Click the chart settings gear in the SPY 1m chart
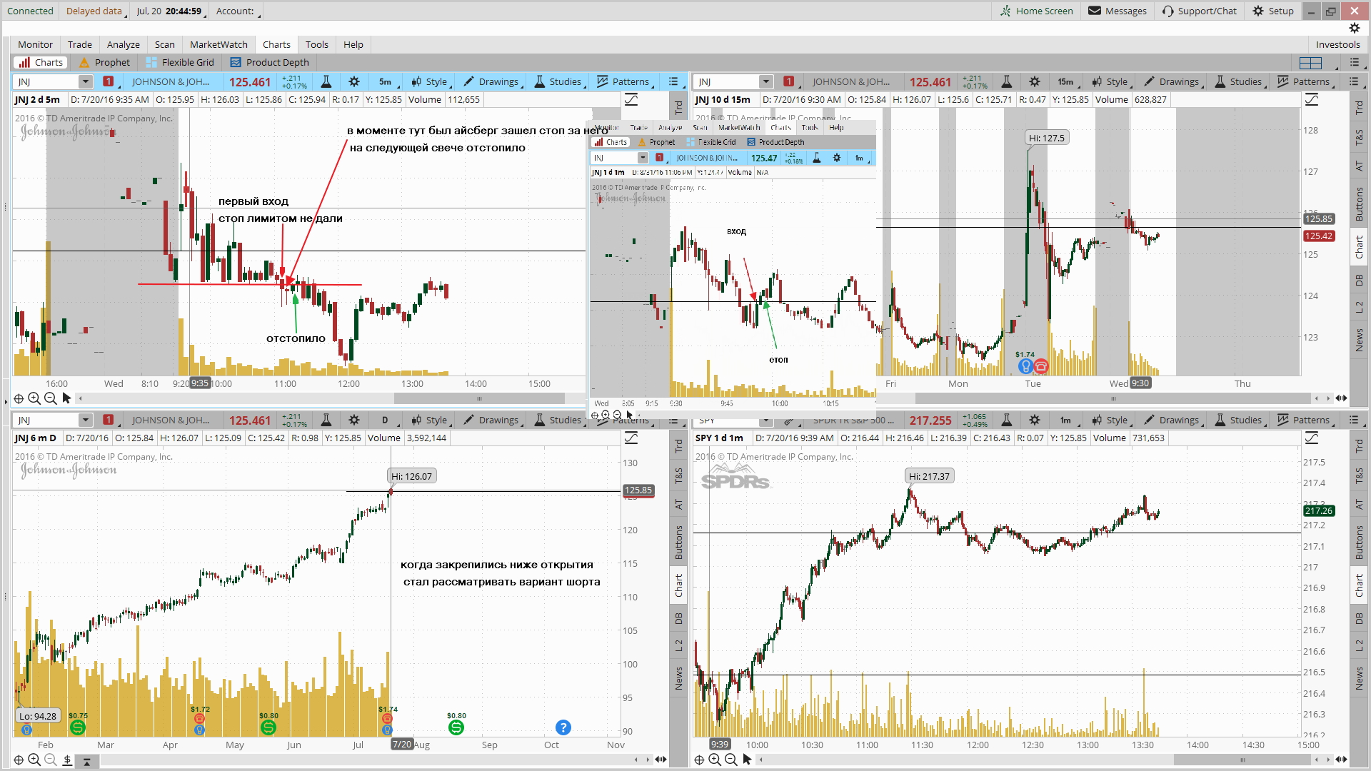The image size is (1371, 771). click(1035, 420)
